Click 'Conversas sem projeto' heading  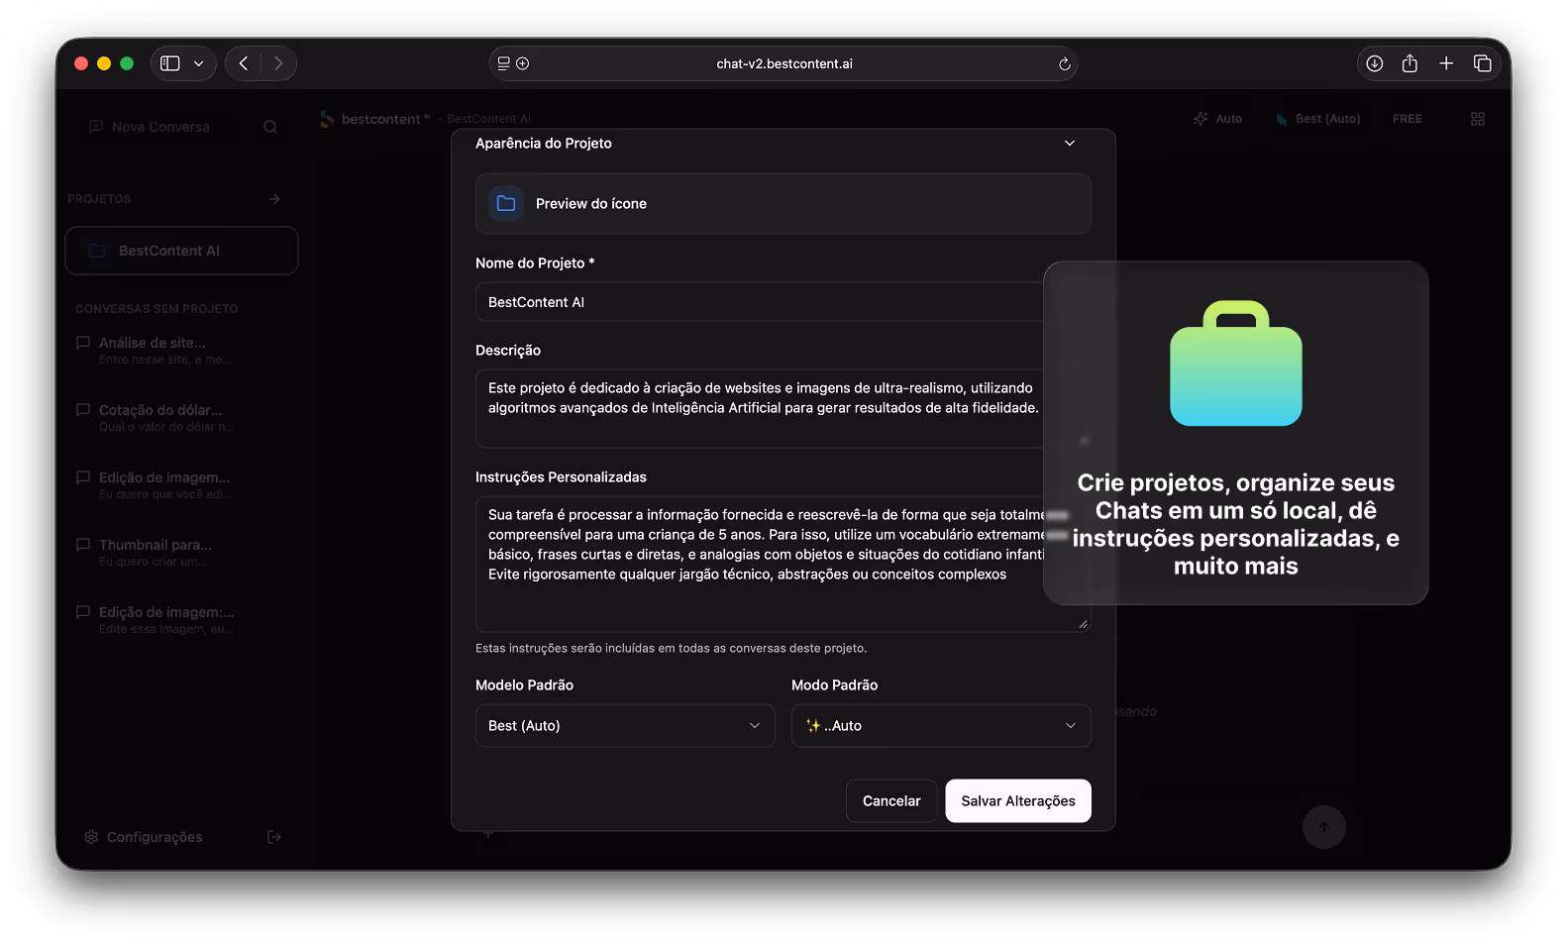coord(157,309)
